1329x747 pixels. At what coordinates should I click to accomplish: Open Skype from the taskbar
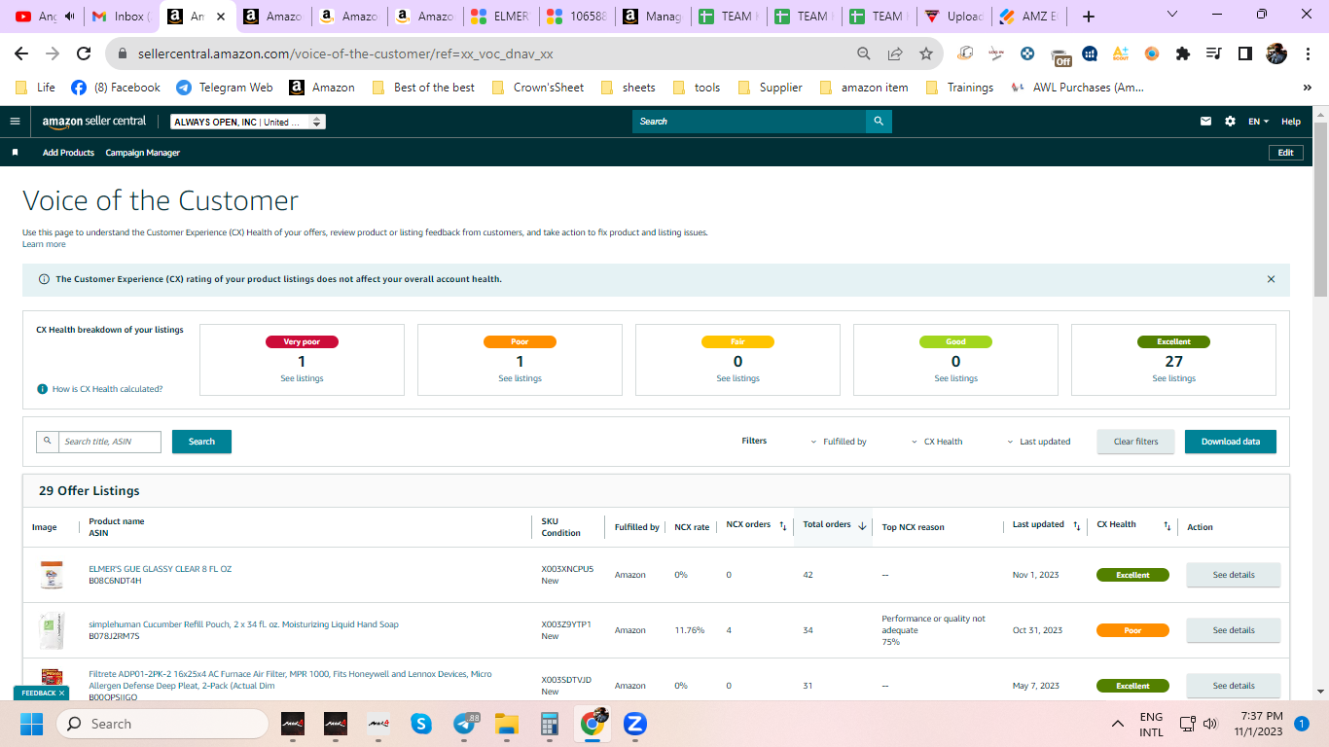coord(420,724)
